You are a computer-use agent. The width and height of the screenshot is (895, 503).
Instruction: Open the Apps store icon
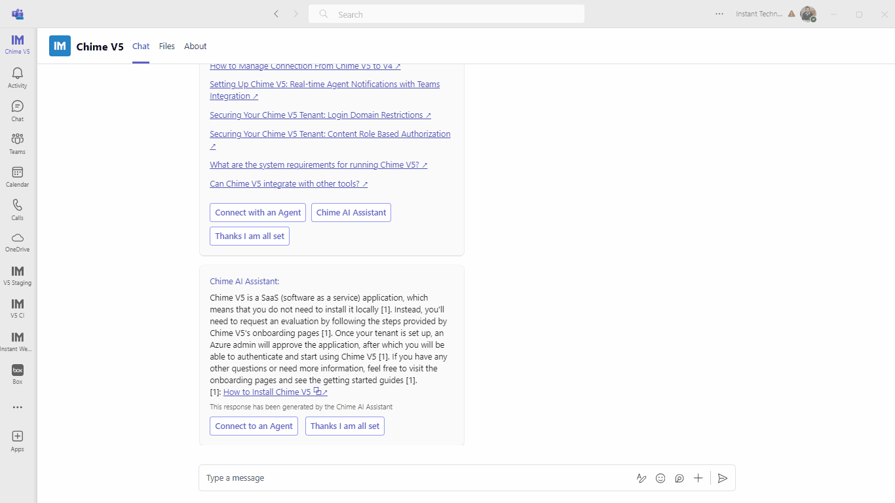tap(18, 441)
